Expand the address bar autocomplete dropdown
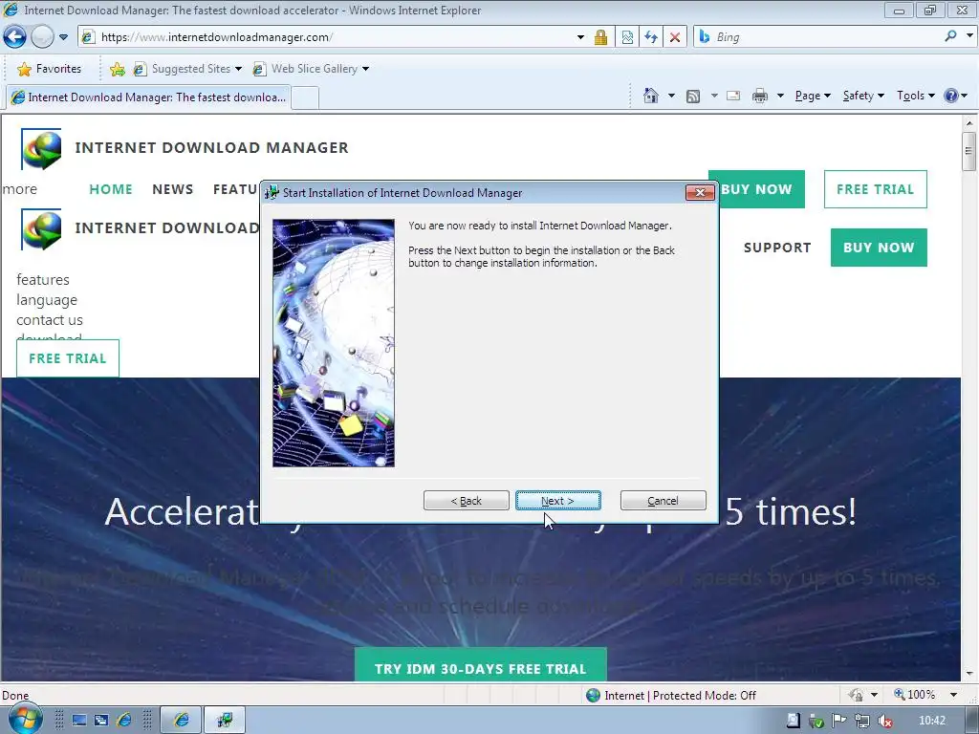This screenshot has height=734, width=979. click(580, 37)
